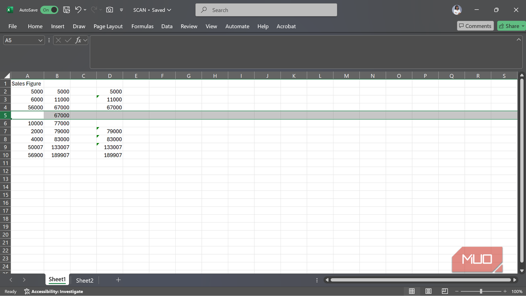The width and height of the screenshot is (526, 296).
Task: Click the Enter checkmark in formula bar
Action: [x=68, y=40]
